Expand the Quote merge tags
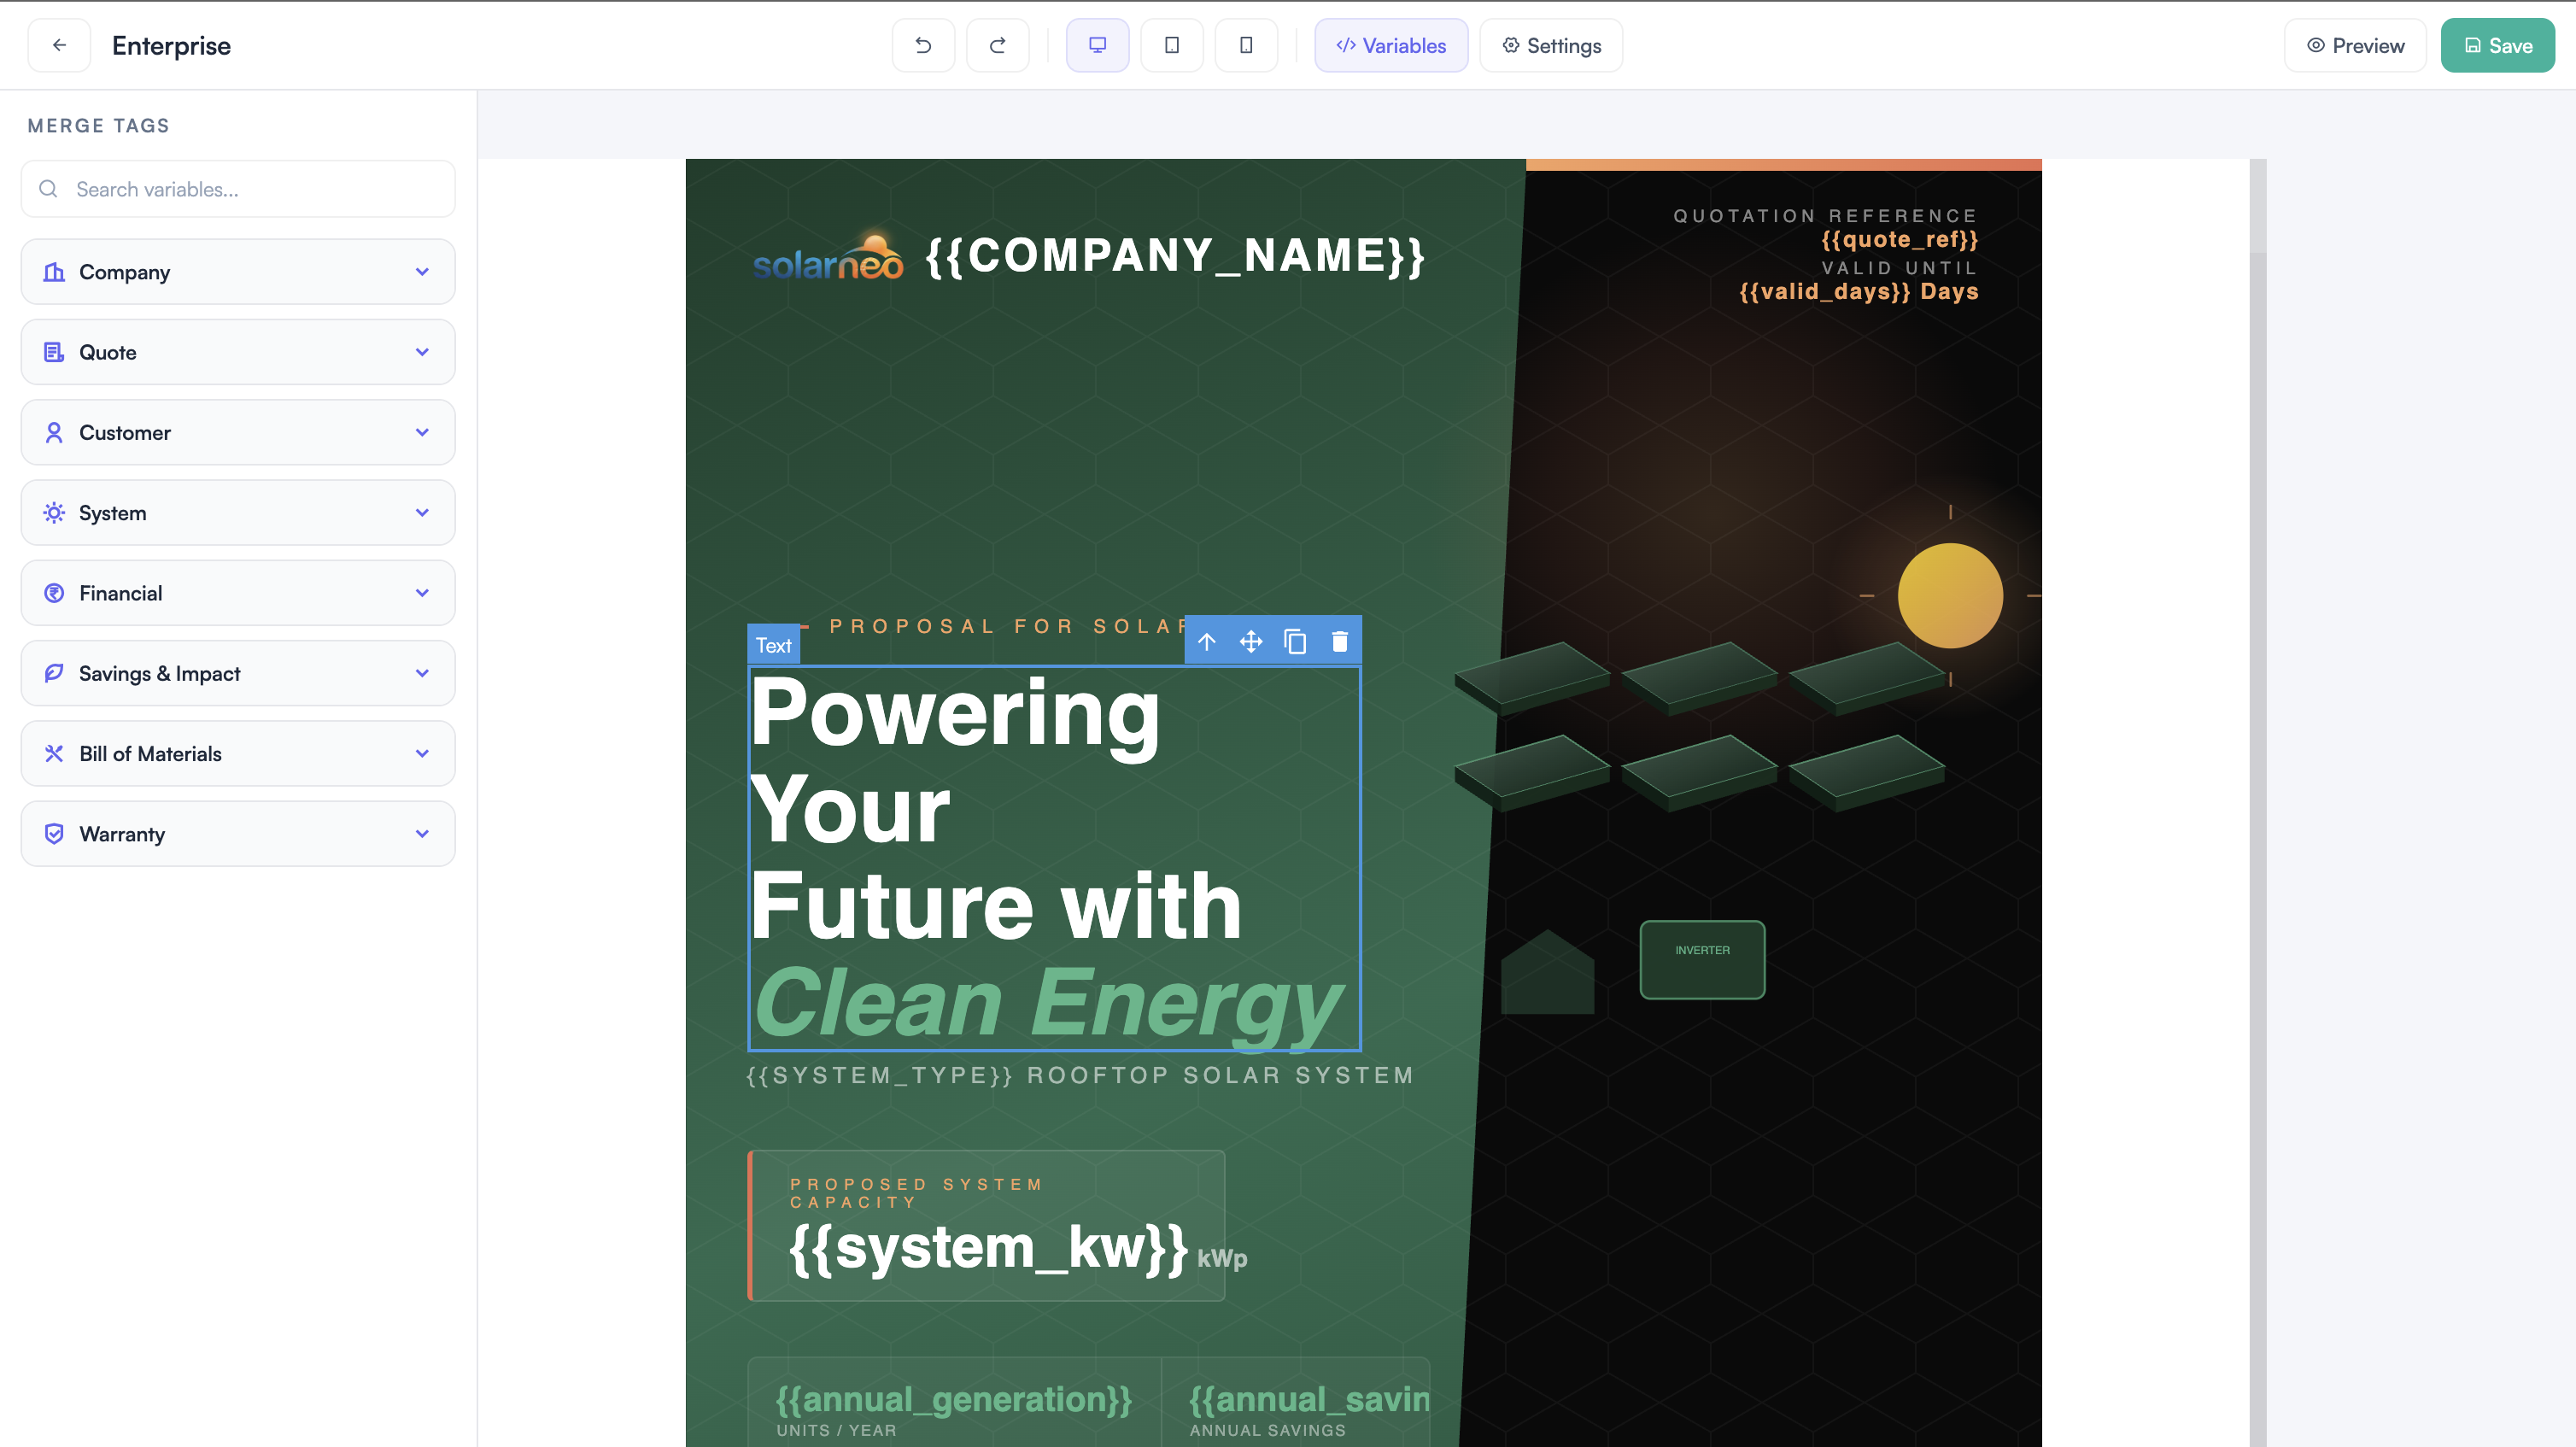Image resolution: width=2576 pixels, height=1447 pixels. pos(238,352)
